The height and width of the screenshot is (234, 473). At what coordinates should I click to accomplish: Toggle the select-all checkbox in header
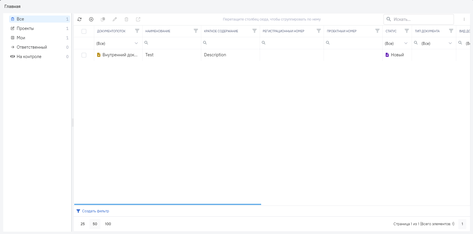click(x=84, y=31)
